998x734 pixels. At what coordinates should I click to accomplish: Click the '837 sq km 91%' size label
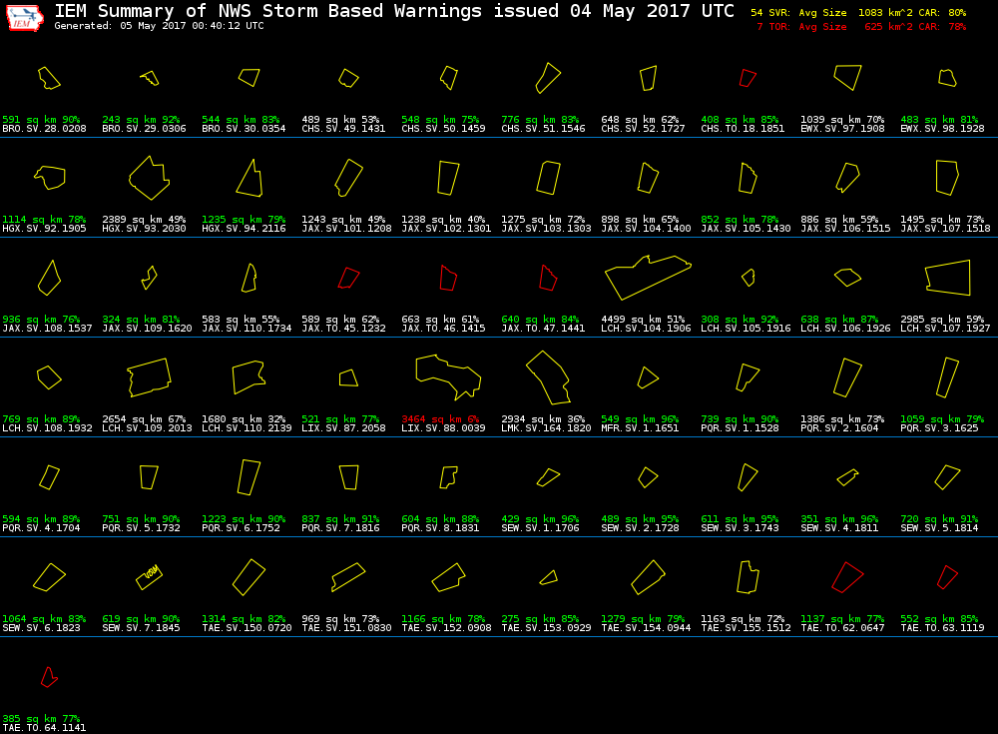tap(340, 518)
